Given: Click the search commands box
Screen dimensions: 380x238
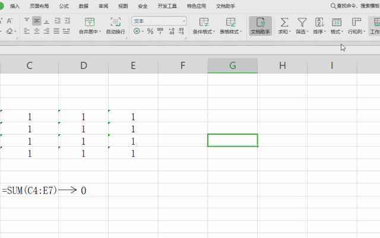Looking at the screenshot, I should click(x=355, y=6).
